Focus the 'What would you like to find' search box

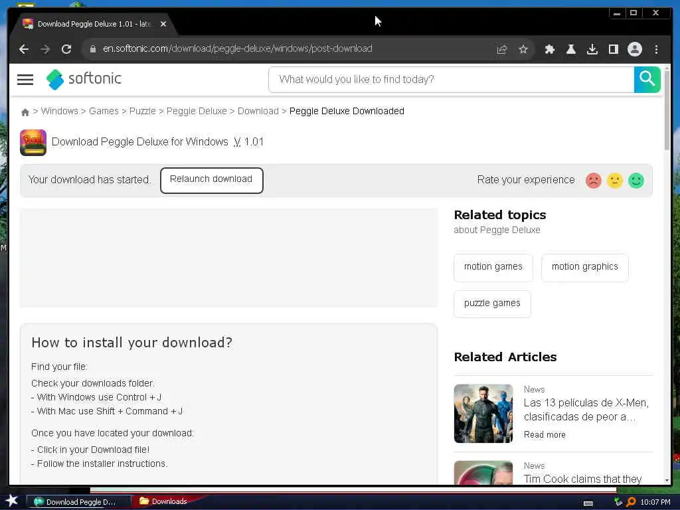[x=451, y=80]
